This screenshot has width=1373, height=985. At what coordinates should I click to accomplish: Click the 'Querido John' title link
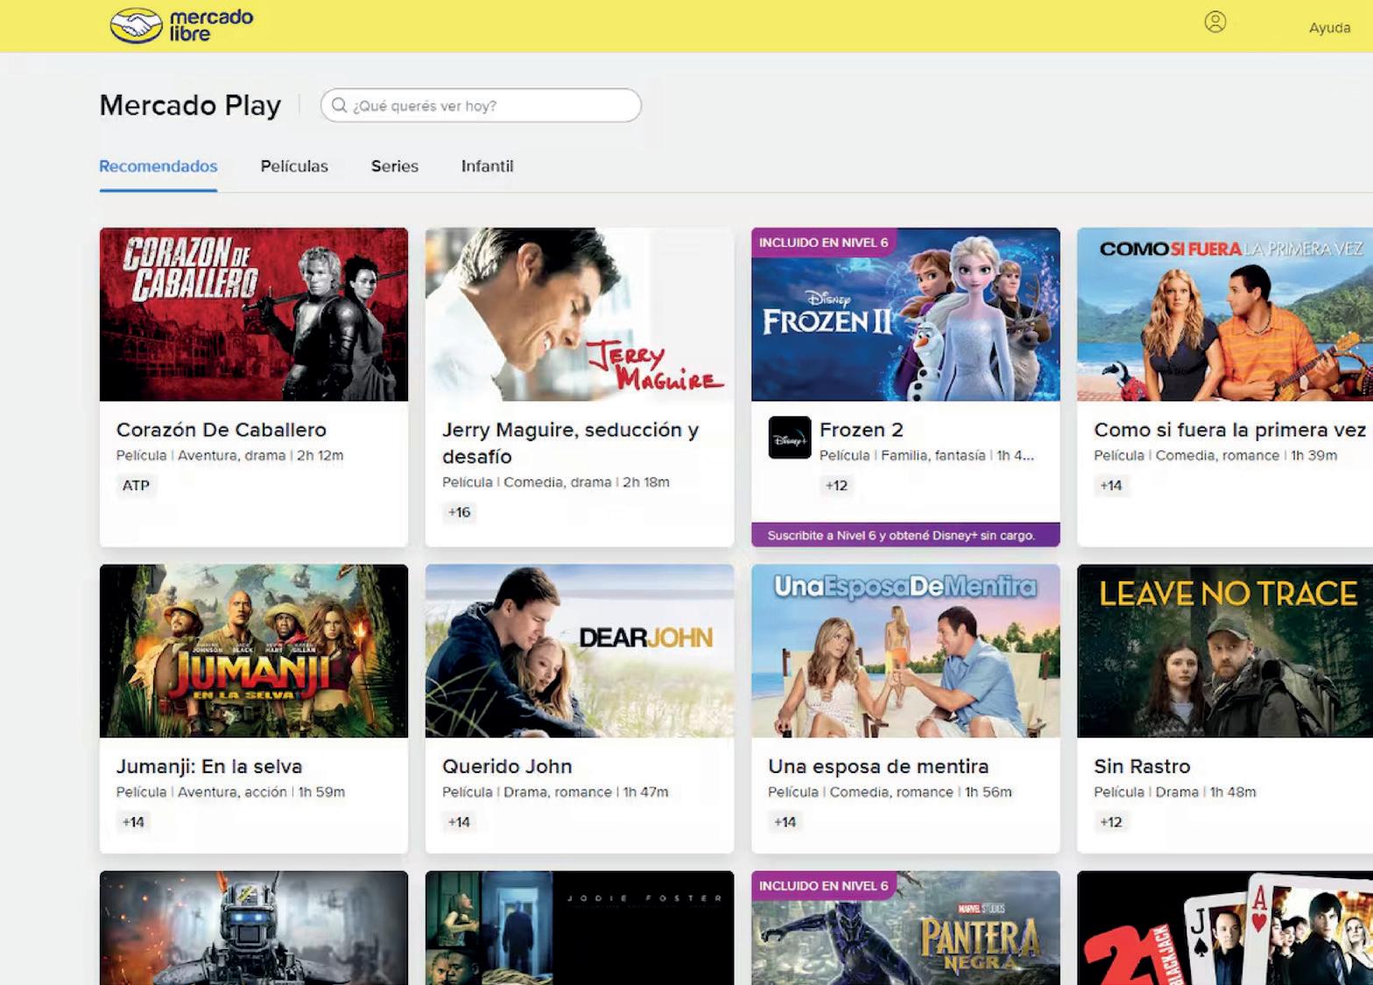pyautogui.click(x=507, y=766)
